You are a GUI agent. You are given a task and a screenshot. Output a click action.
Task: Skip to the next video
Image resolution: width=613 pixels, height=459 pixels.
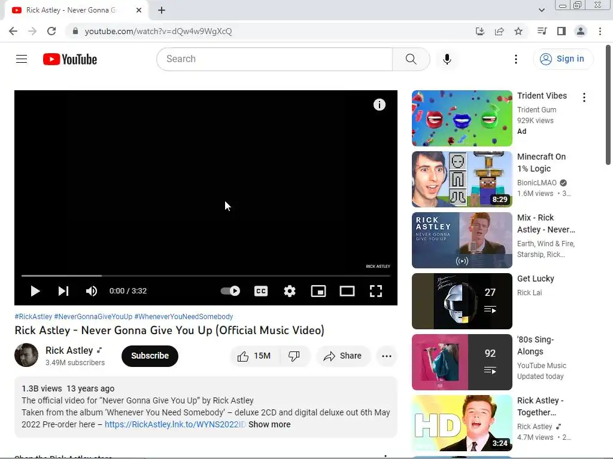63,291
